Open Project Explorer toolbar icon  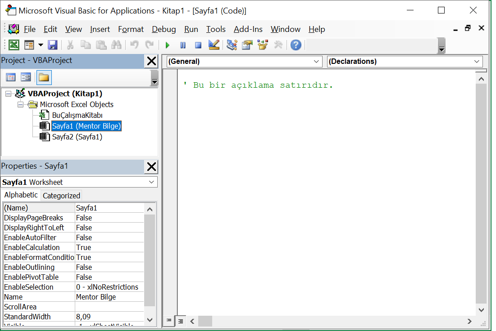(232, 45)
